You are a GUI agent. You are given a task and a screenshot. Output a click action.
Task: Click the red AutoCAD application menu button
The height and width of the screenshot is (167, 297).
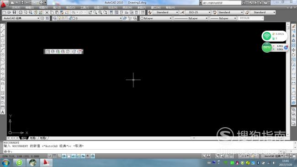[4, 4]
